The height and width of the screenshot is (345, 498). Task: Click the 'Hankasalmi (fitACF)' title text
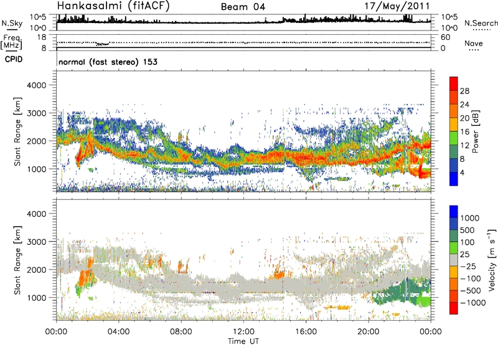113,6
